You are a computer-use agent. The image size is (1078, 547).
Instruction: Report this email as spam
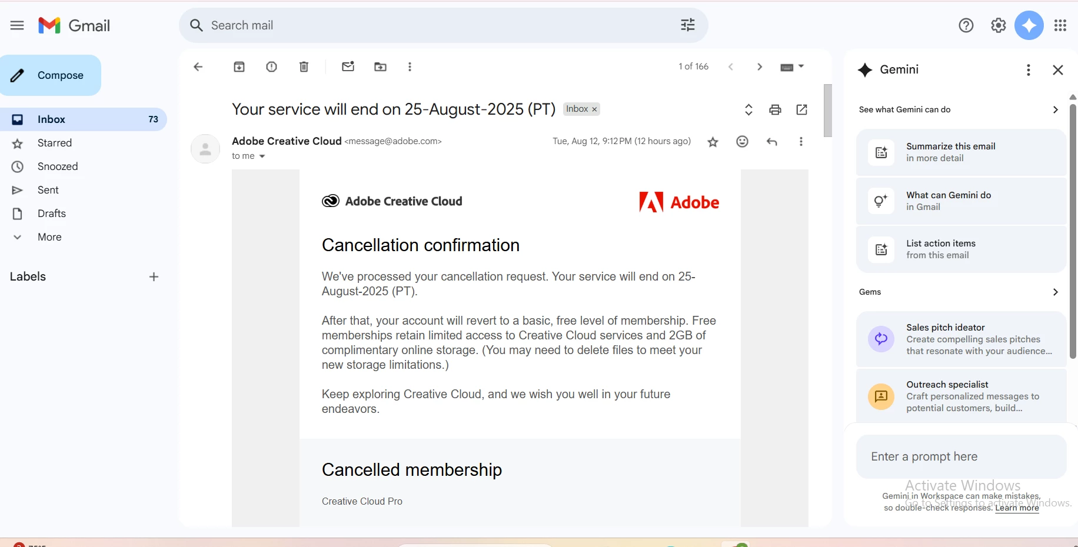click(x=271, y=66)
